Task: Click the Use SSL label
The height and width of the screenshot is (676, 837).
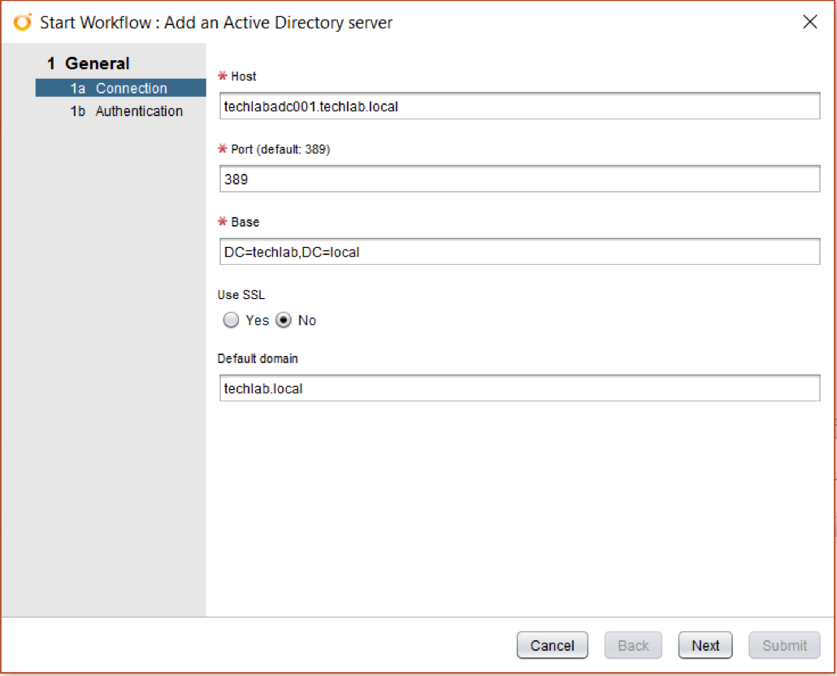Action: [241, 295]
